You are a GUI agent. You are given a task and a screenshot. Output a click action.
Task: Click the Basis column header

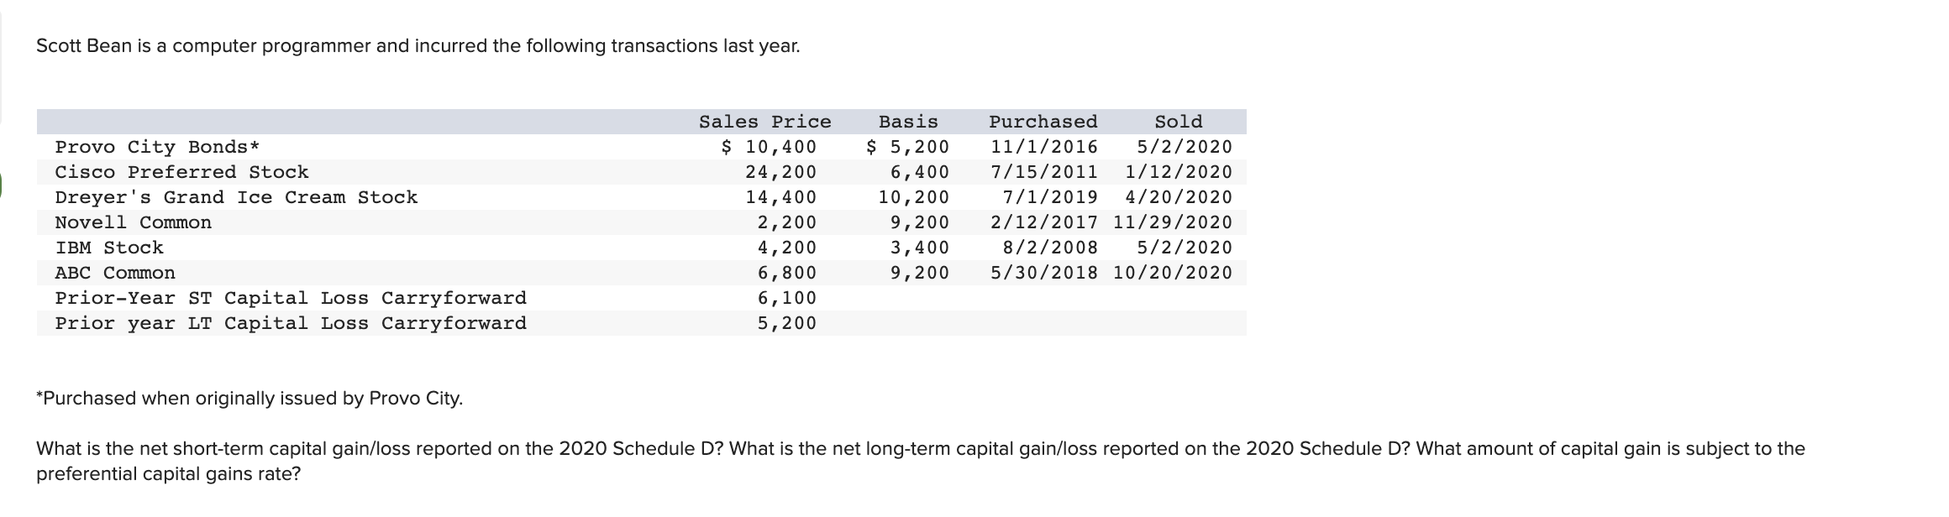(x=908, y=122)
